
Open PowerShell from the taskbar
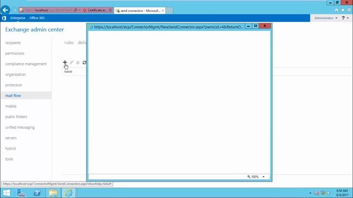click(37, 193)
